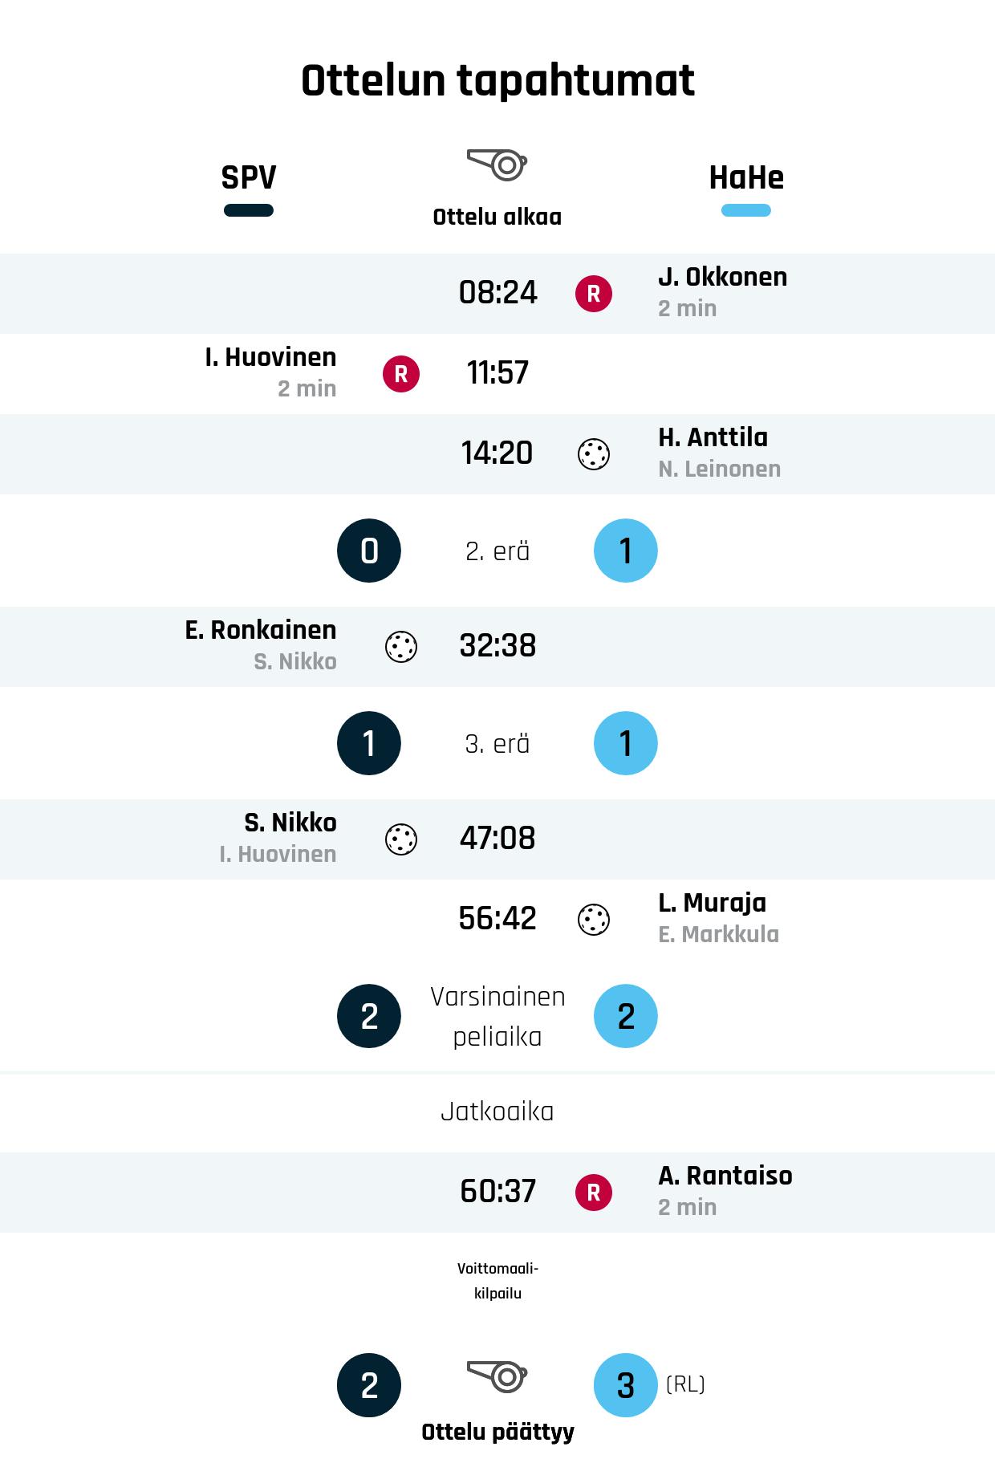Click the light blue HaHe color bar
This screenshot has height=1459, width=995.
746,211
